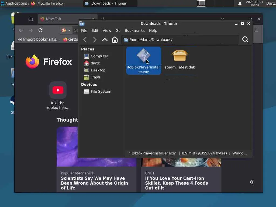This screenshot has width=276, height=207.
Task: Click Thunar window icon in title bar
Action: [x=82, y=24]
